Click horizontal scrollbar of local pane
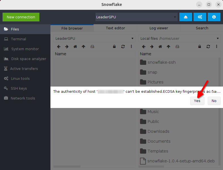223x170 pixels. (x=151, y=166)
